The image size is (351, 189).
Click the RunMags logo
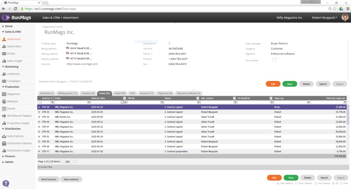pos(16,18)
